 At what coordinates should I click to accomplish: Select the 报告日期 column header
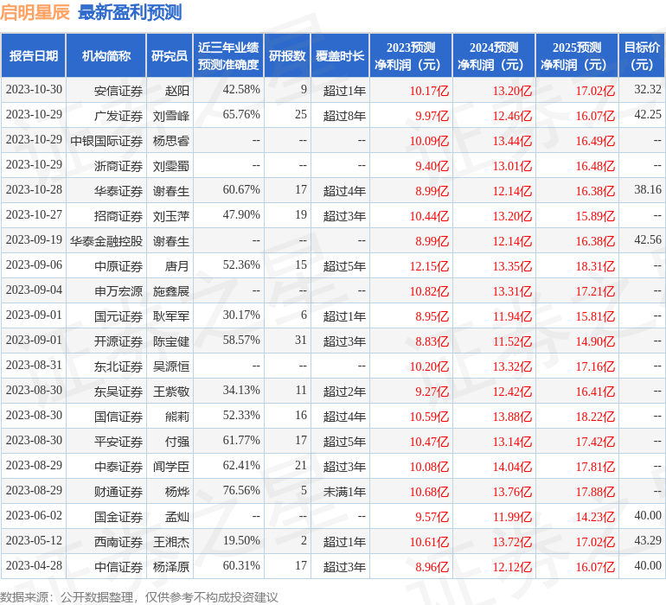pyautogui.click(x=34, y=55)
